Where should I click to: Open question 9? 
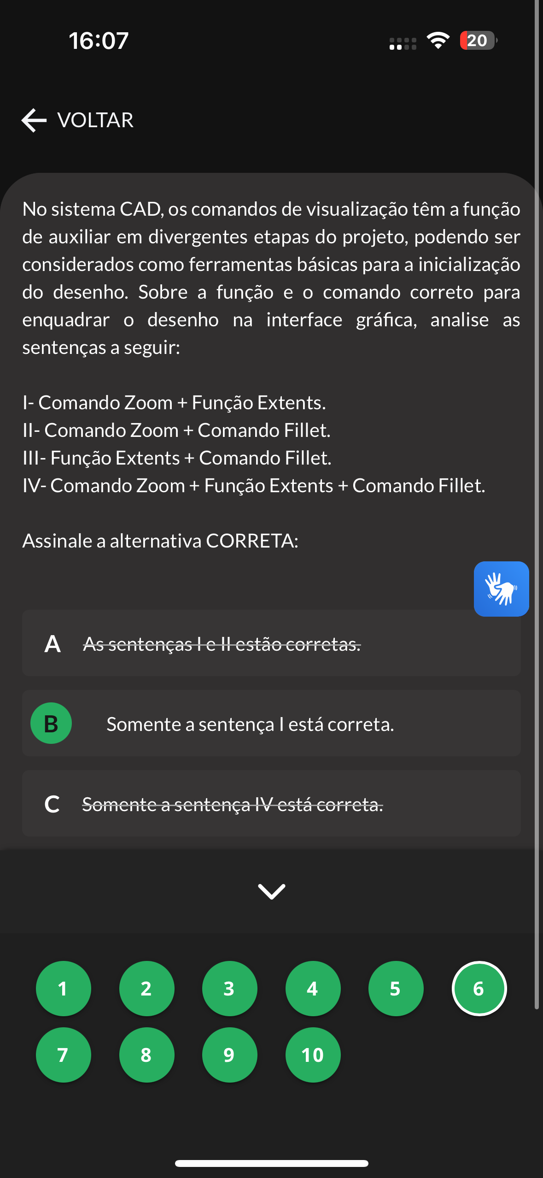pyautogui.click(x=229, y=1055)
